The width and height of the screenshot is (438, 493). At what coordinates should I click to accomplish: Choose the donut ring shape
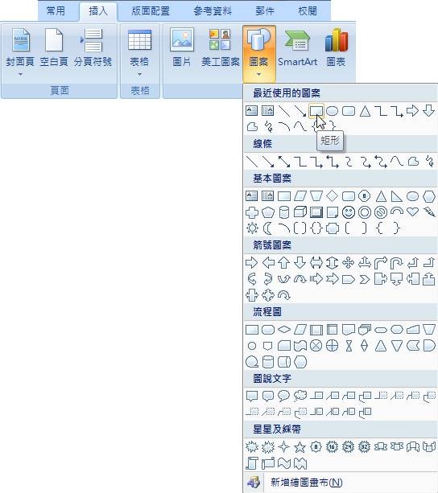(365, 212)
